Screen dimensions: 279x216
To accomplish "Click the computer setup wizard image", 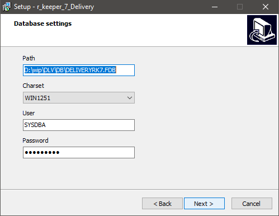I will coord(262,30).
